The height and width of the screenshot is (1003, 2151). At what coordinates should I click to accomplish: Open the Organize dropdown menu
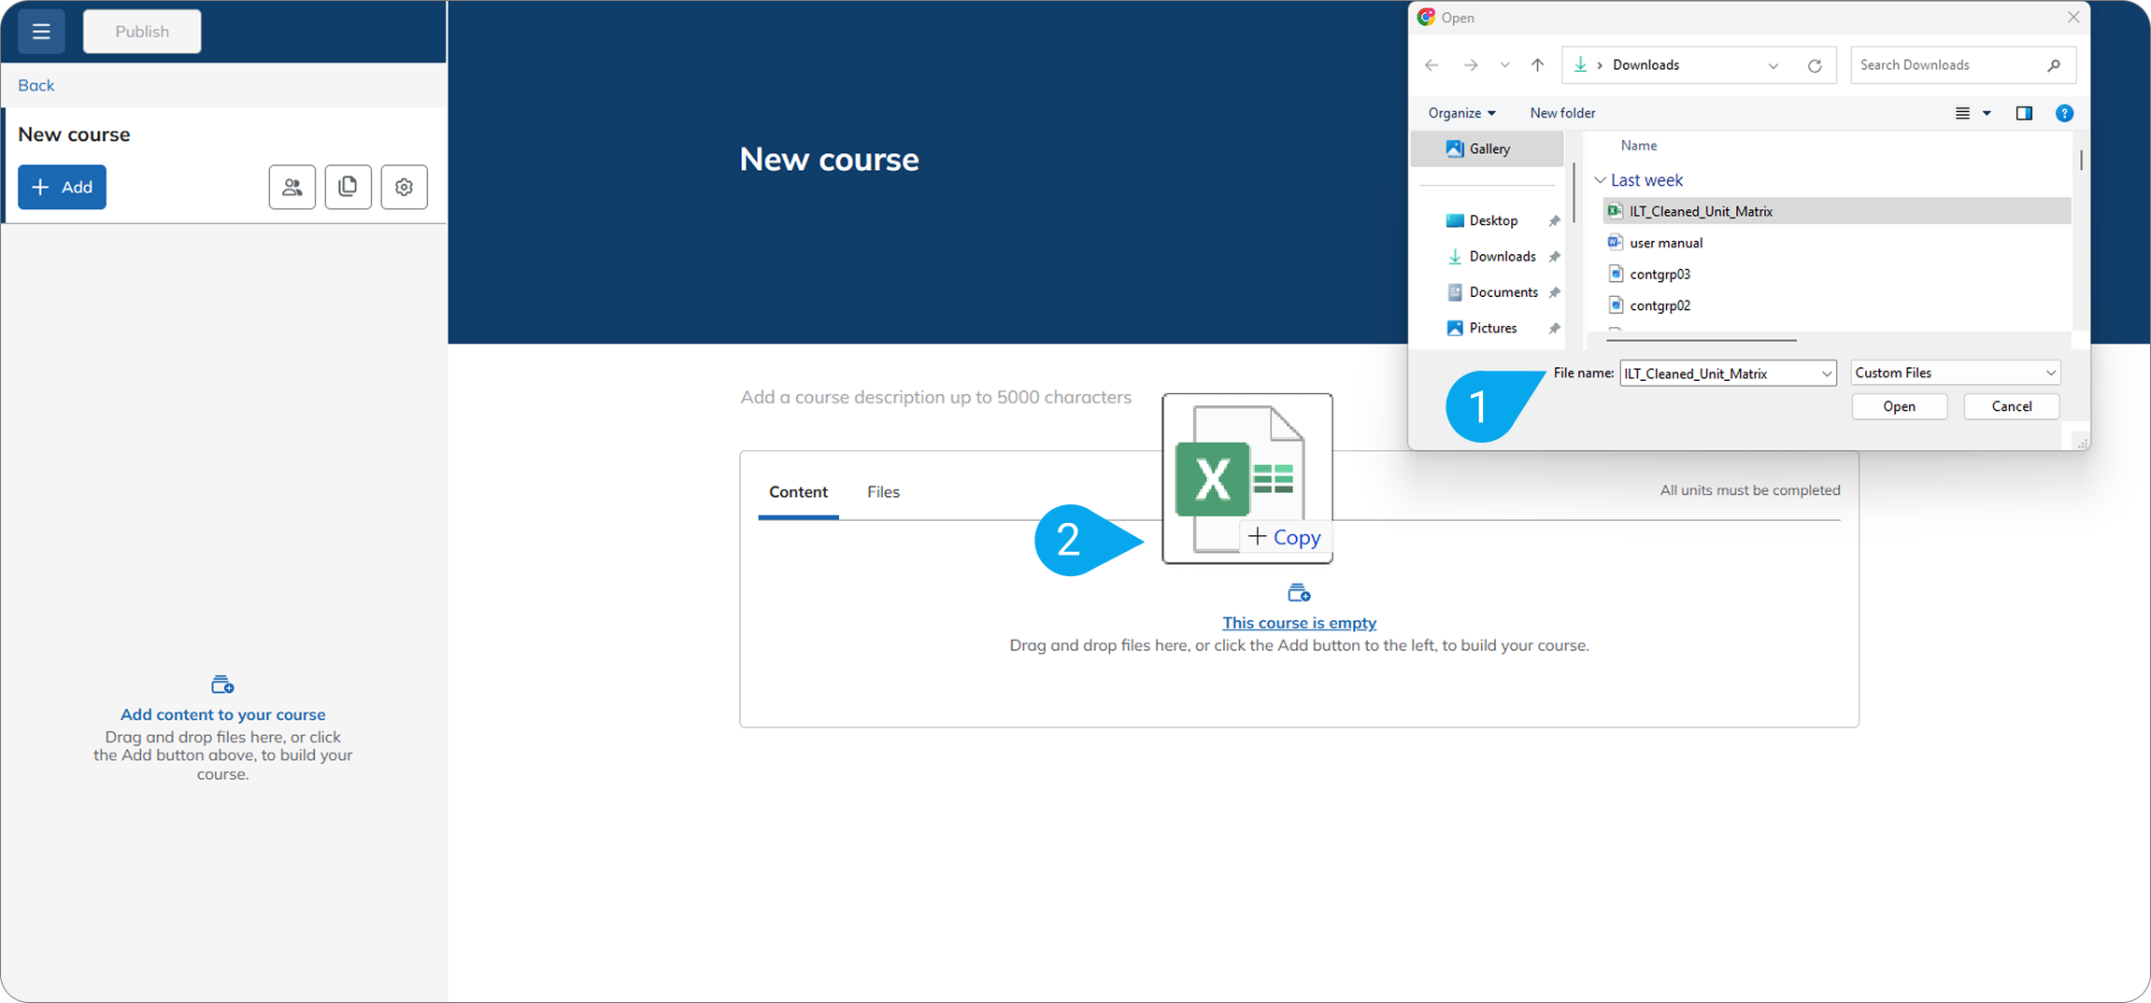[x=1461, y=113]
